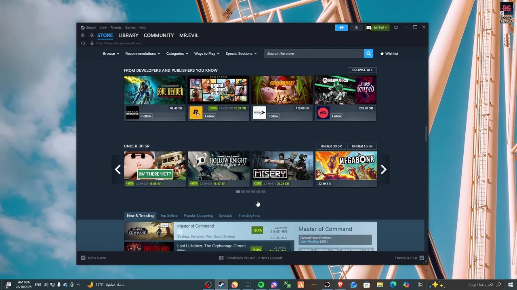517x290 pixels.
Task: Click the Windows Start button
Action: 511,285
